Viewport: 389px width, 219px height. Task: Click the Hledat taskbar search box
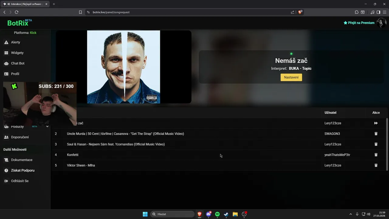[173, 214]
